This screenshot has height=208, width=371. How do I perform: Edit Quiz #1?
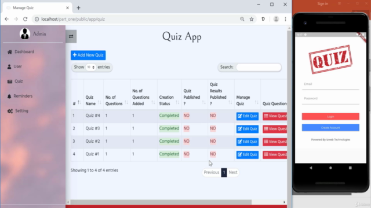[248, 155]
